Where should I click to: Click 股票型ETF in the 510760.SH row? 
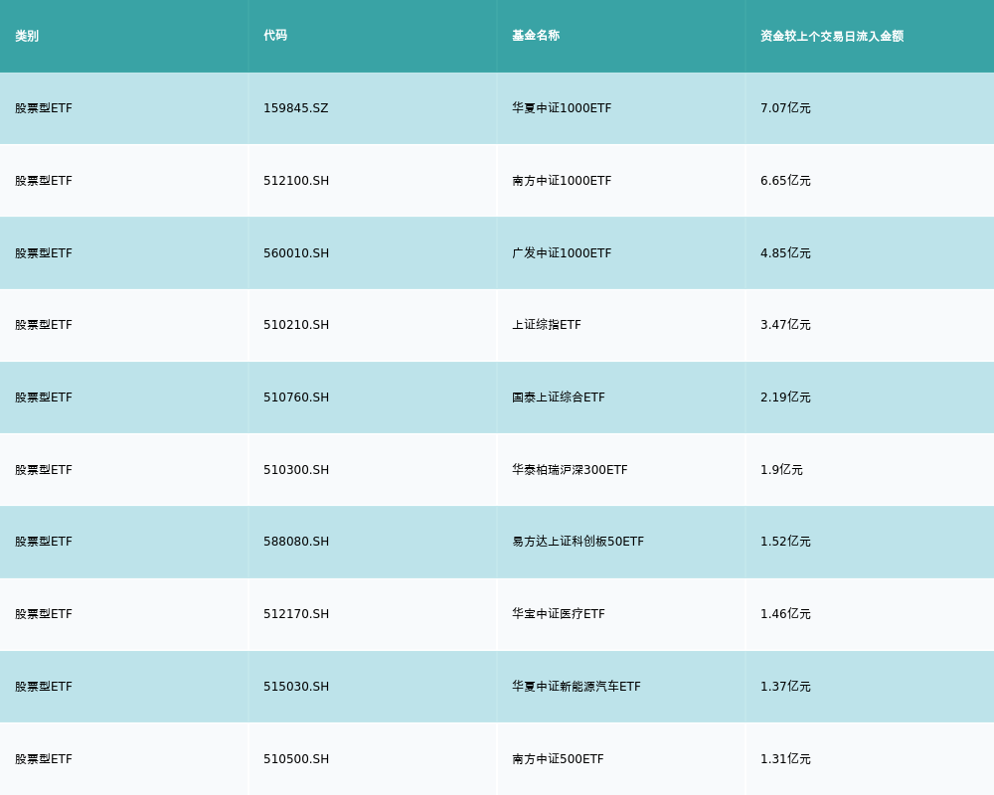coord(44,397)
